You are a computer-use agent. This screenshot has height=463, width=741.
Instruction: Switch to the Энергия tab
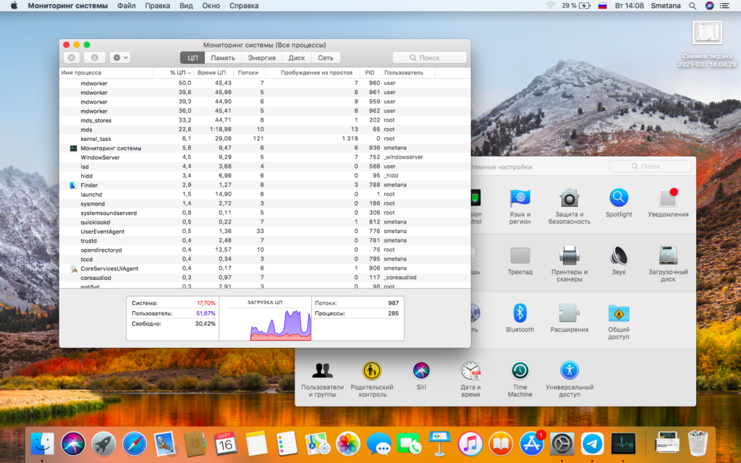click(262, 58)
